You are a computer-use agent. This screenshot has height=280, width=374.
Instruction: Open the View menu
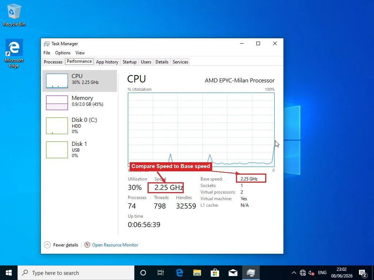click(x=80, y=53)
